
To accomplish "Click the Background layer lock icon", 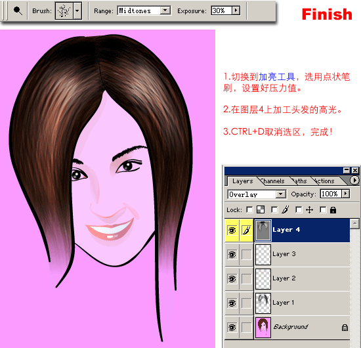I will 345,327.
